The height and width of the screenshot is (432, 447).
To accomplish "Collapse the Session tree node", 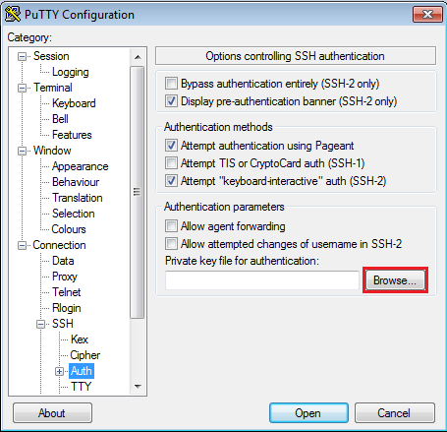I will click(x=22, y=57).
